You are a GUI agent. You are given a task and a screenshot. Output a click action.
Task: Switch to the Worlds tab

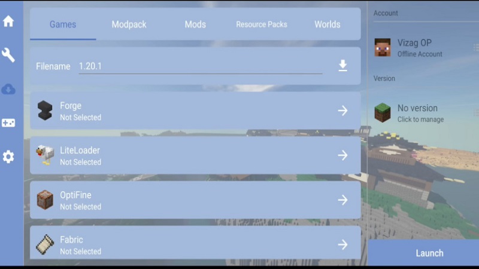click(328, 25)
